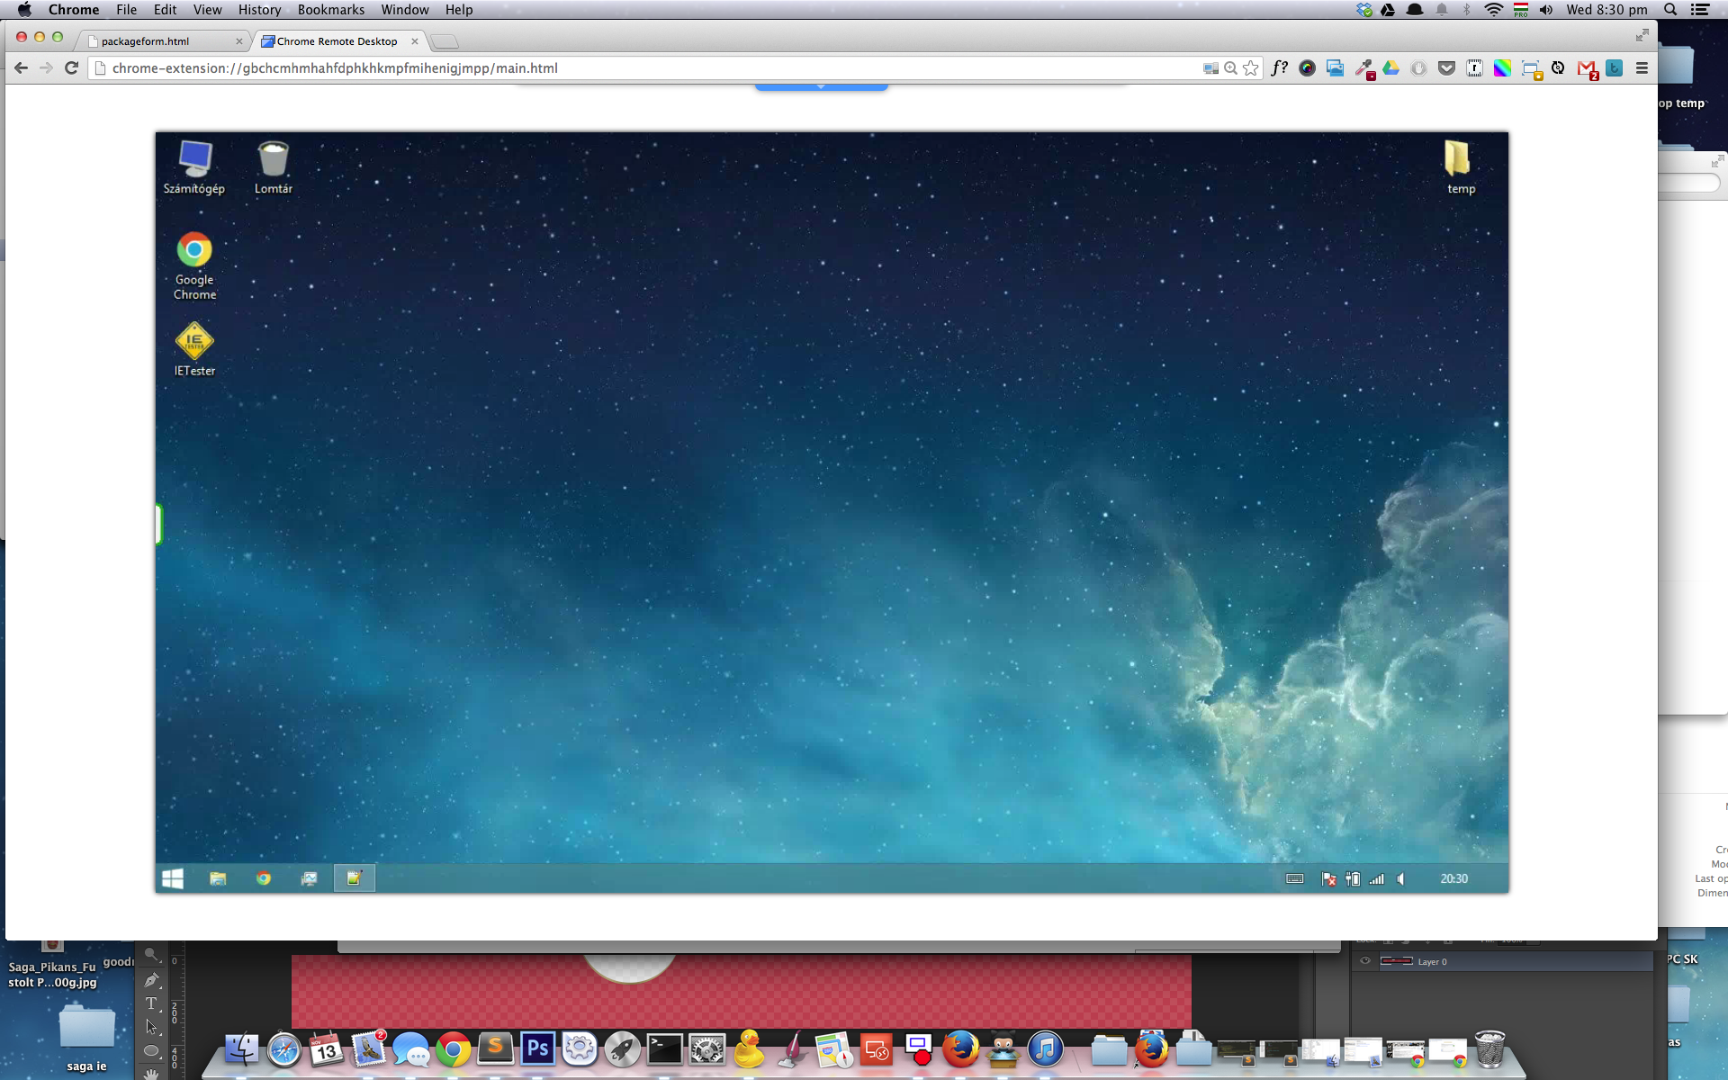Open the Számítógép desktop icon in remote session
The image size is (1728, 1080).
[x=194, y=167]
